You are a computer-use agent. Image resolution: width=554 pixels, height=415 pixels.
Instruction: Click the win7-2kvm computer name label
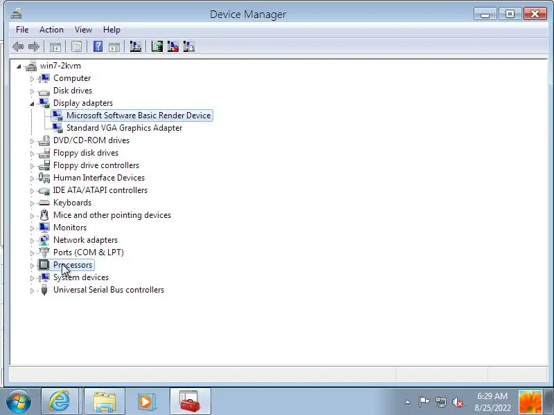click(60, 66)
